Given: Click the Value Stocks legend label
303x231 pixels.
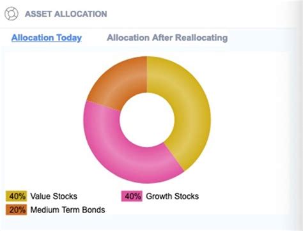Looking at the screenshot, I should 54,196.
